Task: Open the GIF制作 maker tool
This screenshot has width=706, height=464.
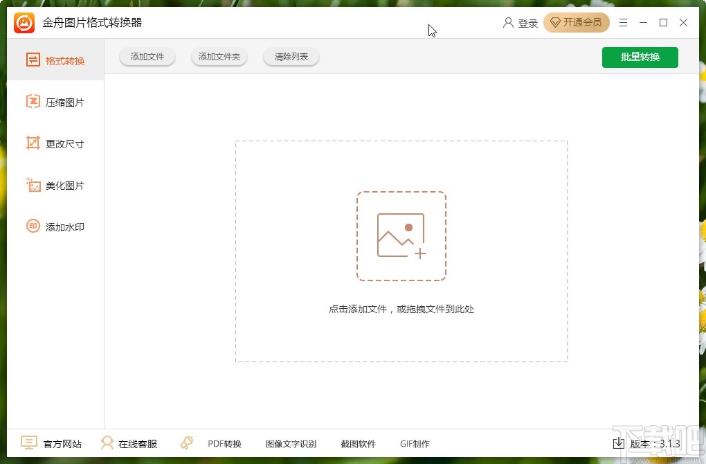Action: (x=415, y=443)
